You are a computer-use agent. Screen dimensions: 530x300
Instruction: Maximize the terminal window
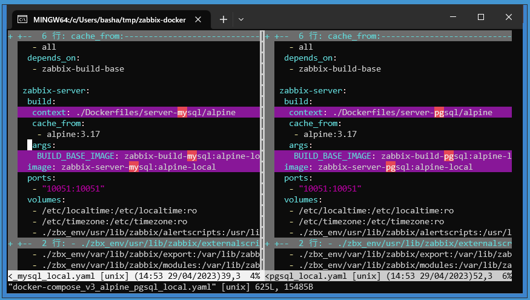coord(481,17)
